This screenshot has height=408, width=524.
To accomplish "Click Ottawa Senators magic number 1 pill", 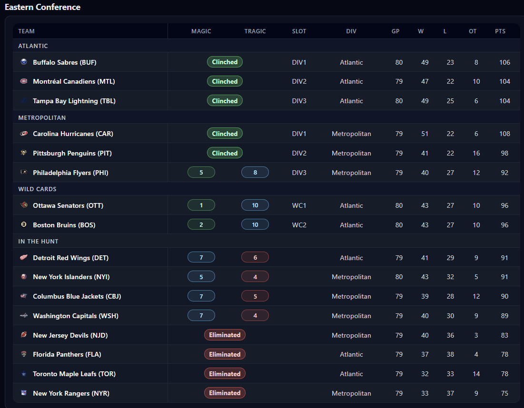I will pos(201,205).
